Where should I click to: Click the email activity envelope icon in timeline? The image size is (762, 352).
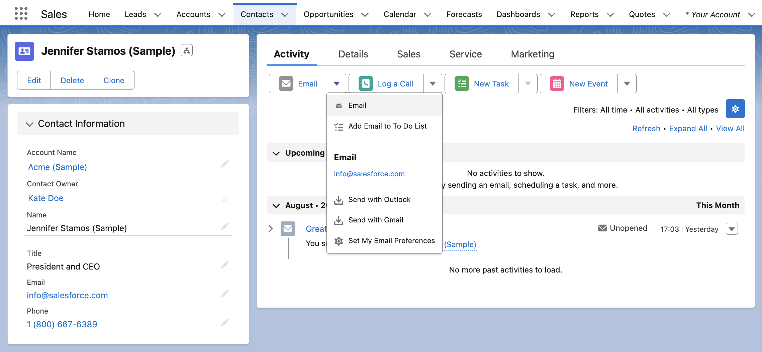click(x=288, y=228)
